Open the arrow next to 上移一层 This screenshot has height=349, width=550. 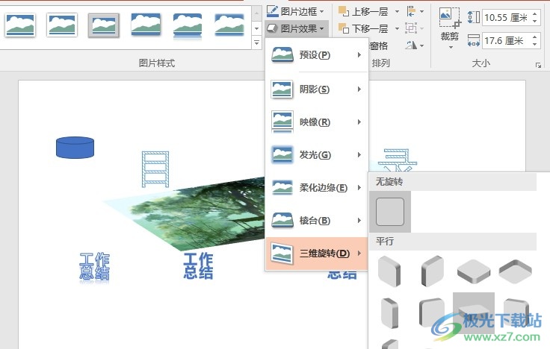pyautogui.click(x=397, y=11)
